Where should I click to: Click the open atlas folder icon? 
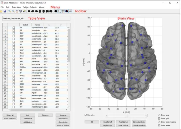point(1,11)
